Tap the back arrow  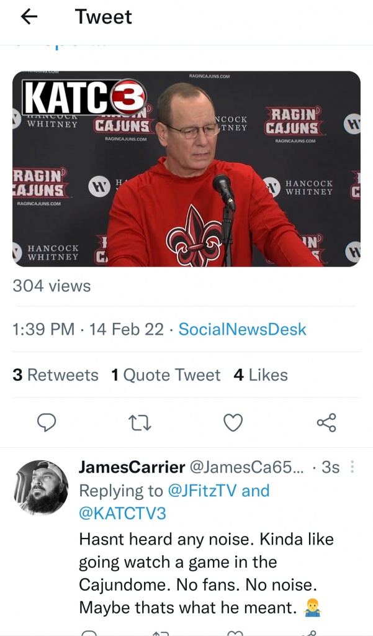29,17
